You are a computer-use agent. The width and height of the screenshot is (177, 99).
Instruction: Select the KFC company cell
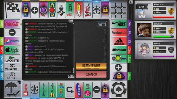coord(88,10)
